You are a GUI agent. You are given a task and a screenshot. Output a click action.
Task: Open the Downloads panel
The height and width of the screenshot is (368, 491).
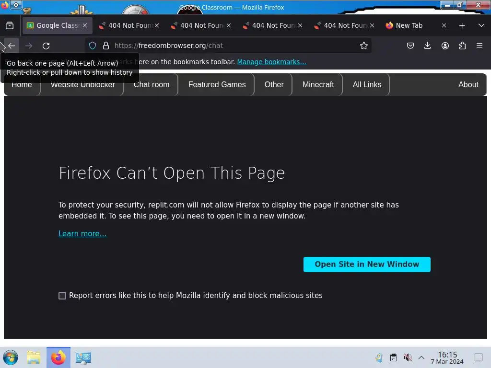427,46
